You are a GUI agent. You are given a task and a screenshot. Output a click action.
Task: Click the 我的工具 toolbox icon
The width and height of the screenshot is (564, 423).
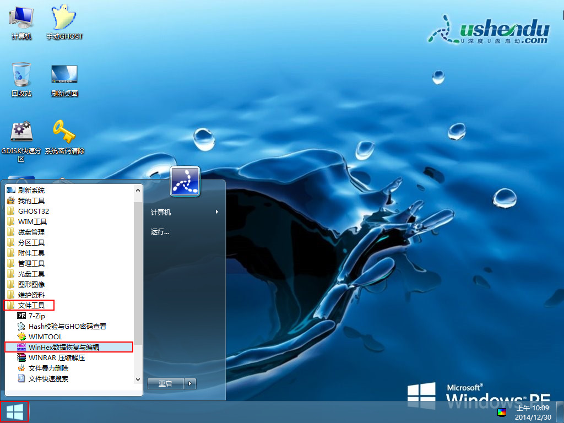click(11, 200)
